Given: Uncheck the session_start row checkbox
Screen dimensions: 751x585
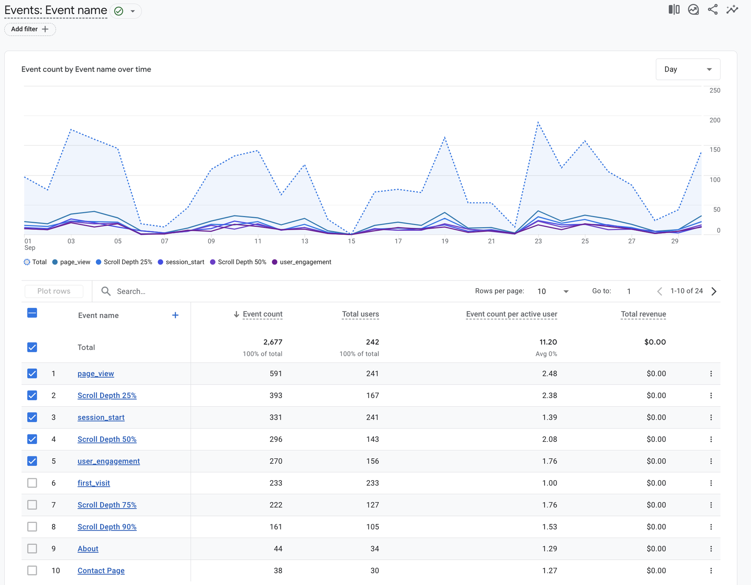Looking at the screenshot, I should tap(32, 417).
